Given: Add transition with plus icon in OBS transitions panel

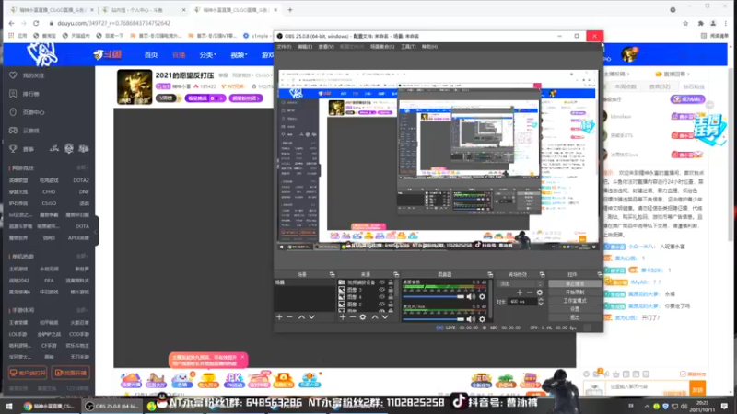Looking at the screenshot, I should (520, 293).
